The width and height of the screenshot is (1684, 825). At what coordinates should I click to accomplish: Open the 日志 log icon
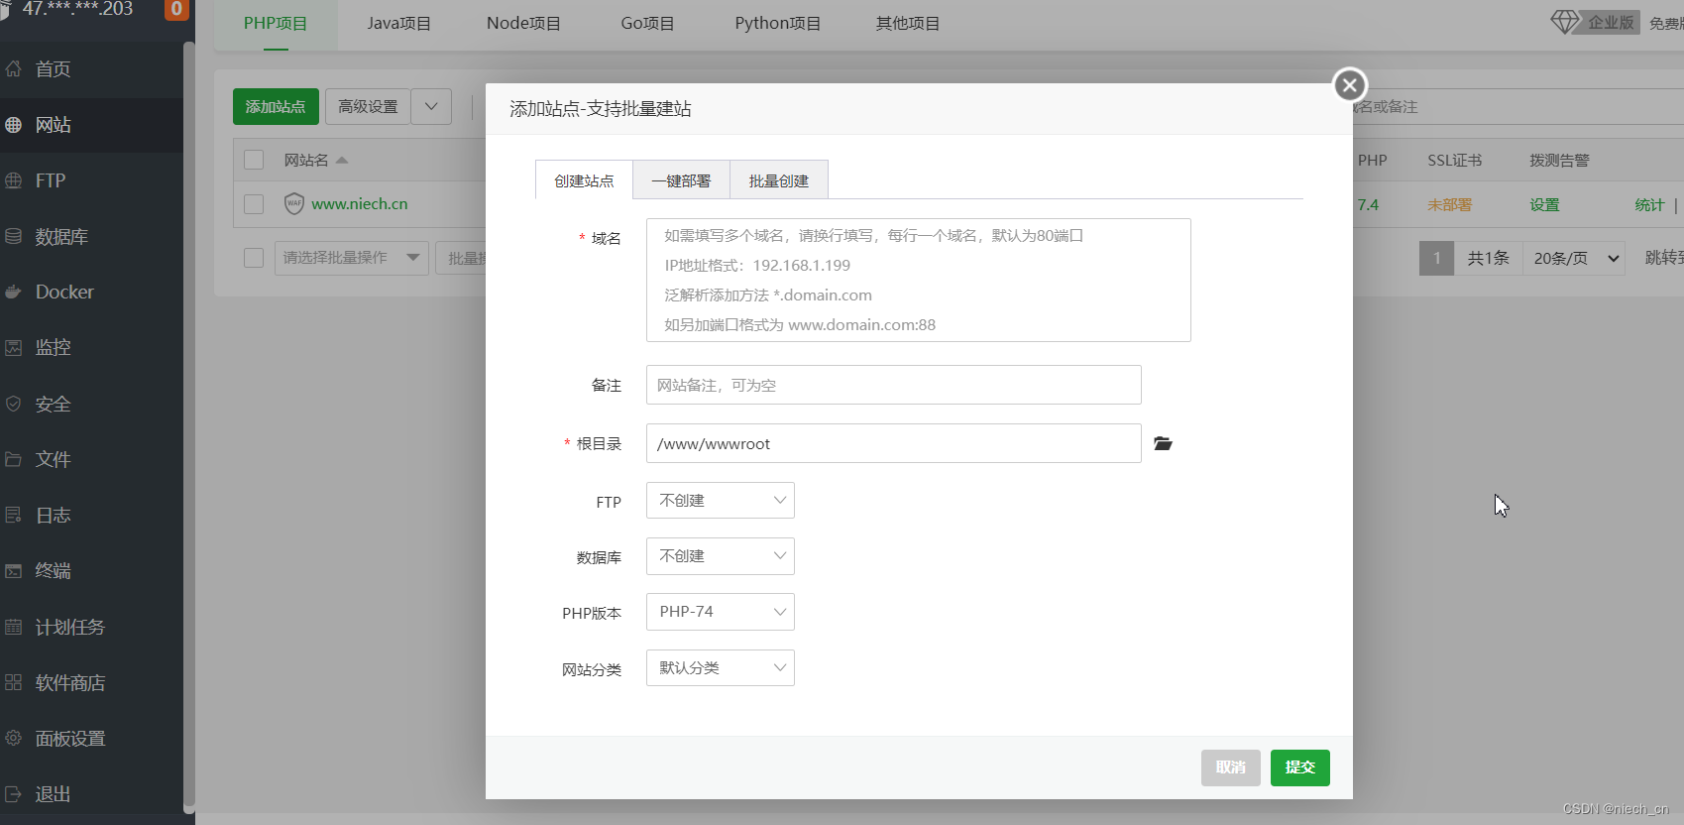click(14, 515)
